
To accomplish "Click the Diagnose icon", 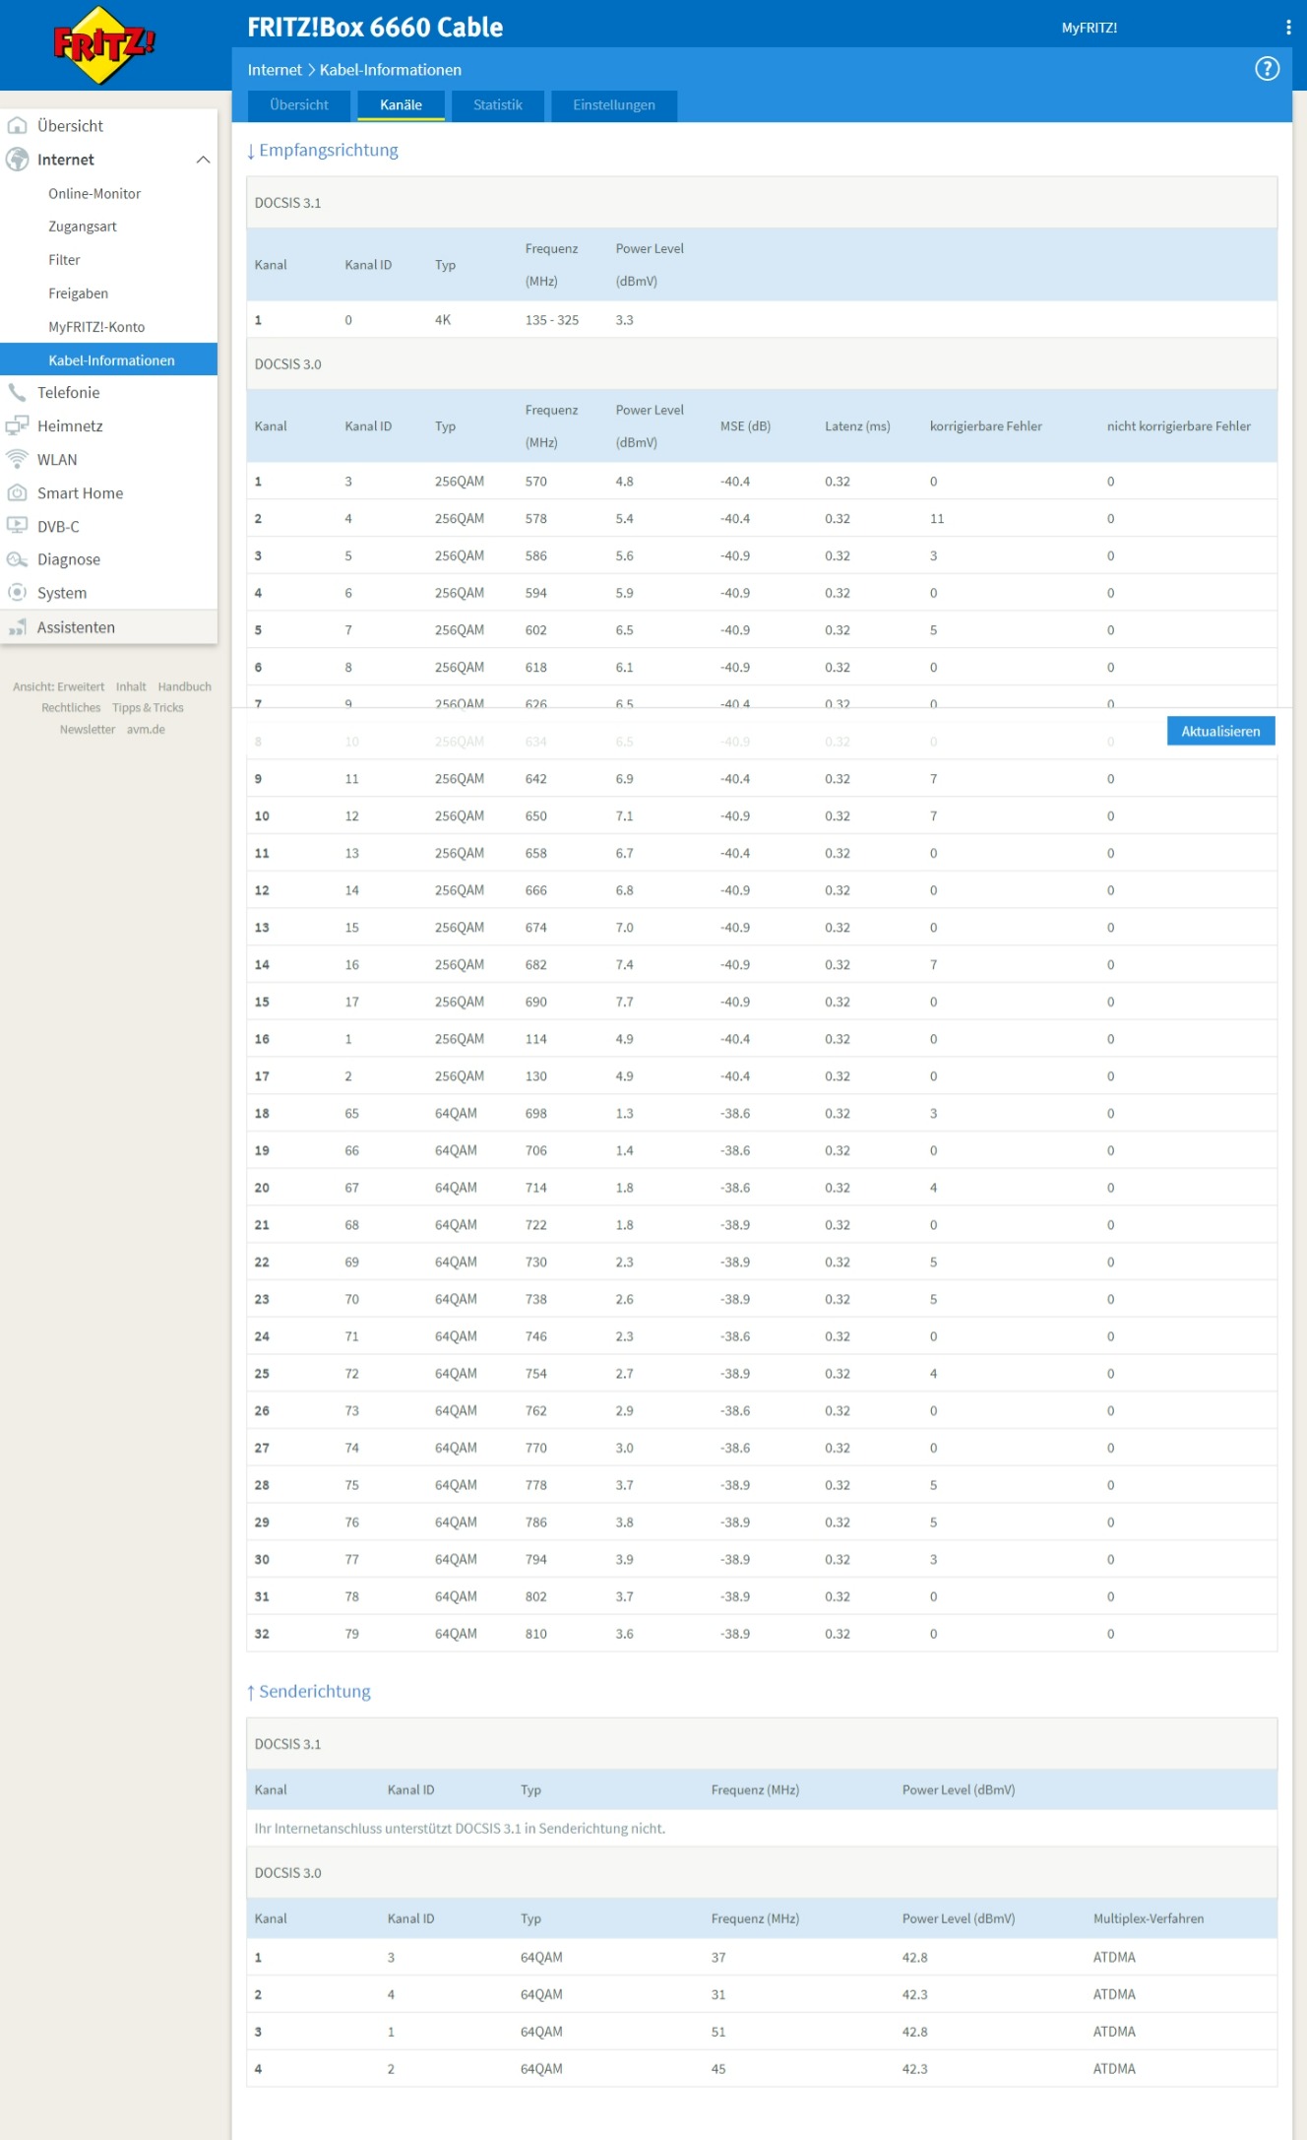I will click(17, 559).
